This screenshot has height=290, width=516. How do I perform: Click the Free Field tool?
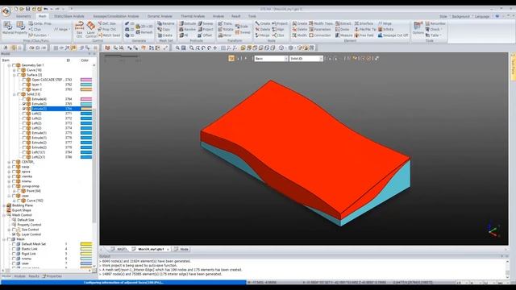tap(364, 35)
